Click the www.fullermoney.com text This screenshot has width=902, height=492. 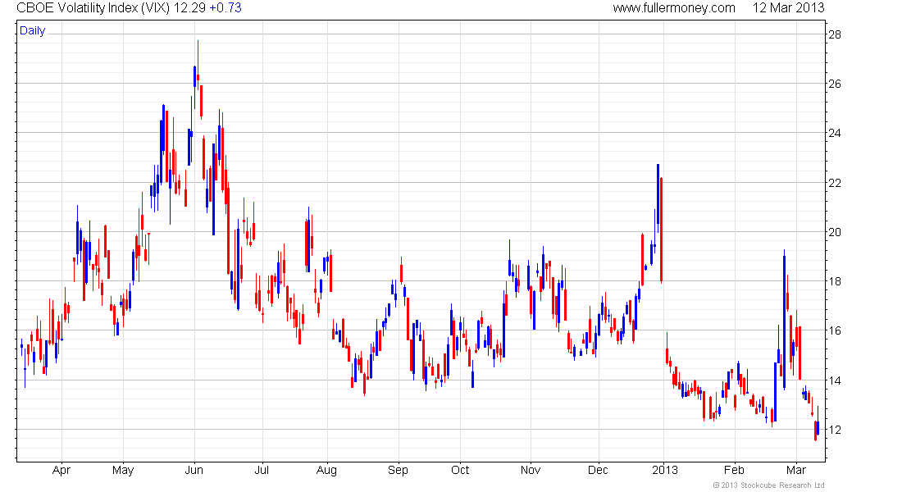click(x=673, y=8)
